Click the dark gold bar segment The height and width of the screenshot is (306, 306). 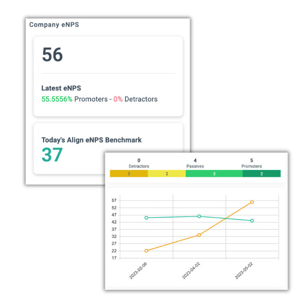pyautogui.click(x=129, y=174)
